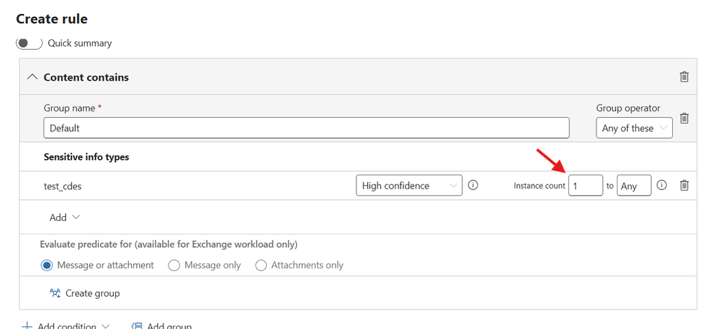Delete the Default group trash icon
Viewport: 701px width, 329px height.
point(684,119)
